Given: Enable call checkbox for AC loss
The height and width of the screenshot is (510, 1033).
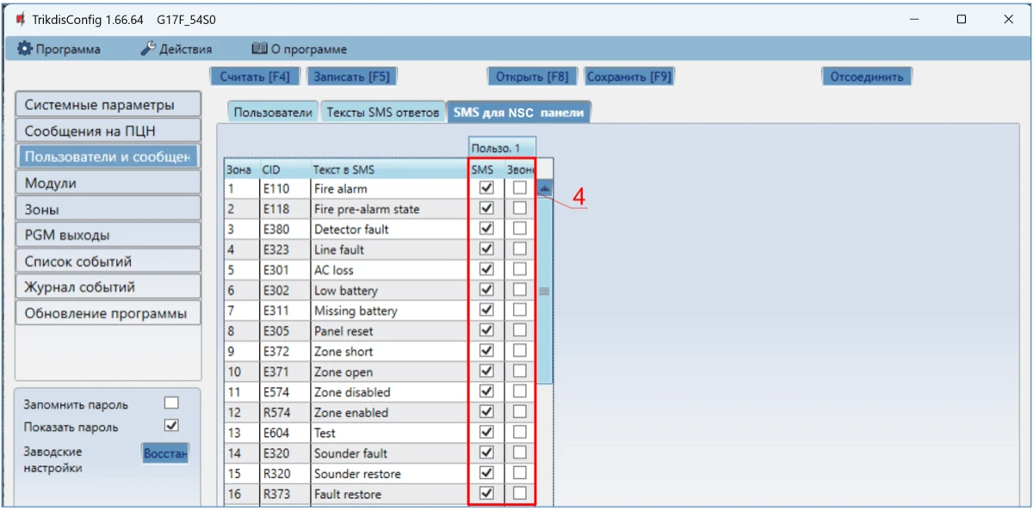Looking at the screenshot, I should [519, 269].
